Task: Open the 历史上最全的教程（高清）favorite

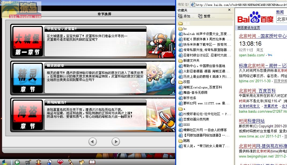Action: pyautogui.click(x=205, y=76)
